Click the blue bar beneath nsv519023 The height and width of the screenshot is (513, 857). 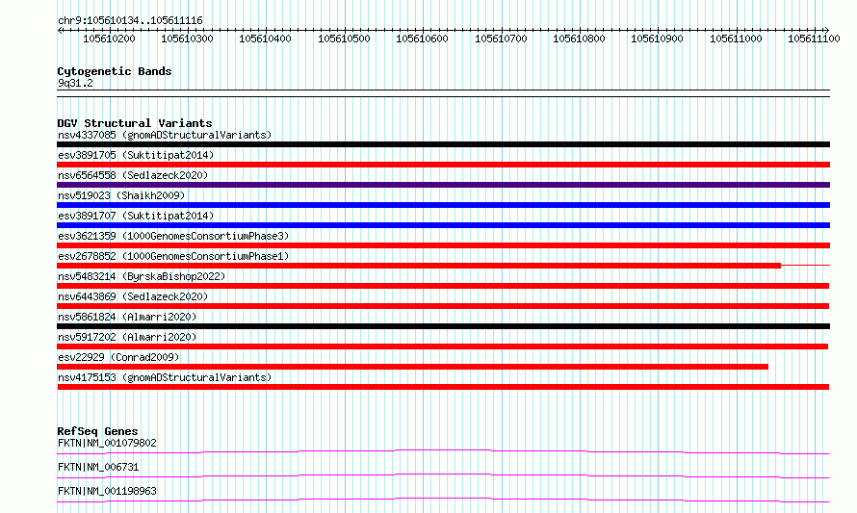(x=443, y=205)
